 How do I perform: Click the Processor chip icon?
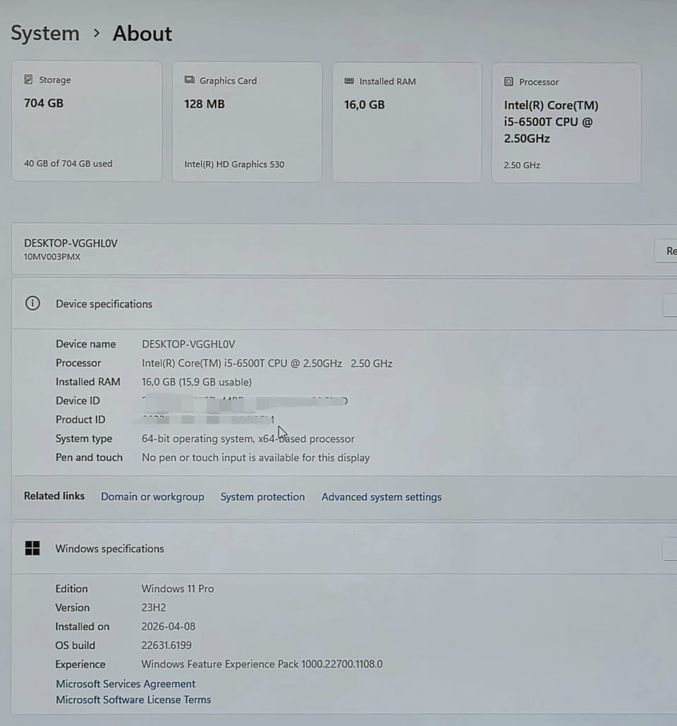508,82
